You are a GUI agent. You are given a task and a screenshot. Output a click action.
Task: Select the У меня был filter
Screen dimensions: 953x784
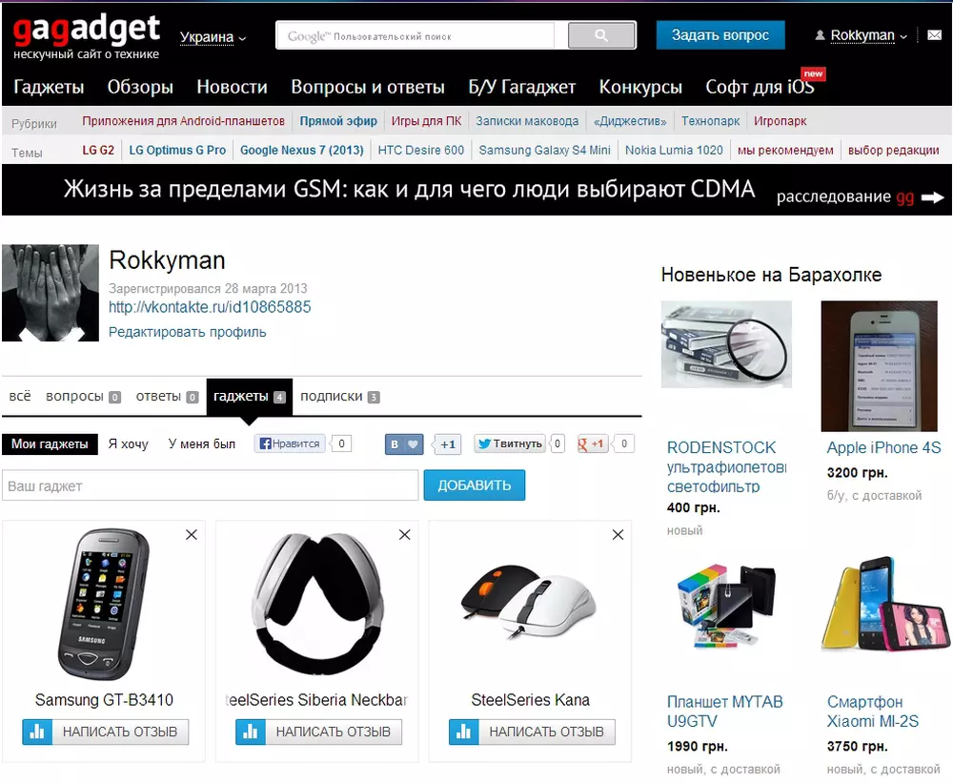coord(202,444)
